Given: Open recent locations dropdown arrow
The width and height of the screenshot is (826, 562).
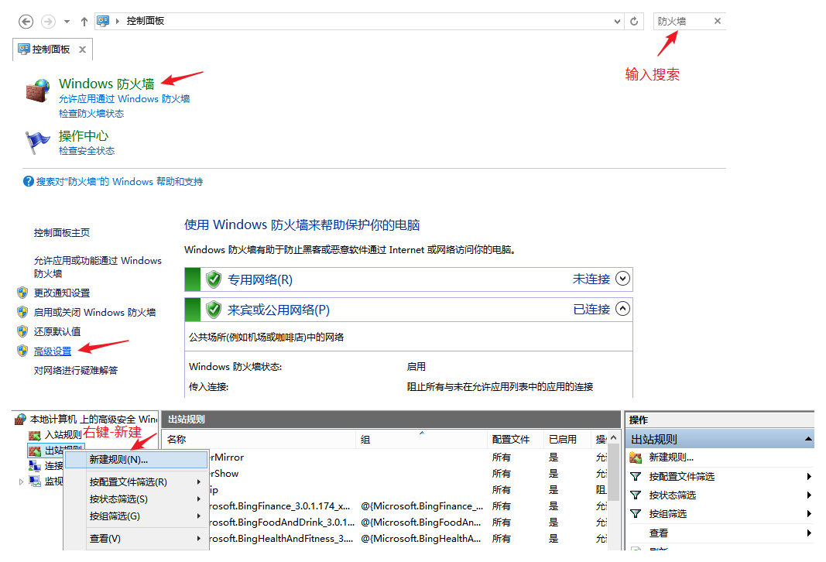Looking at the screenshot, I should tap(67, 22).
